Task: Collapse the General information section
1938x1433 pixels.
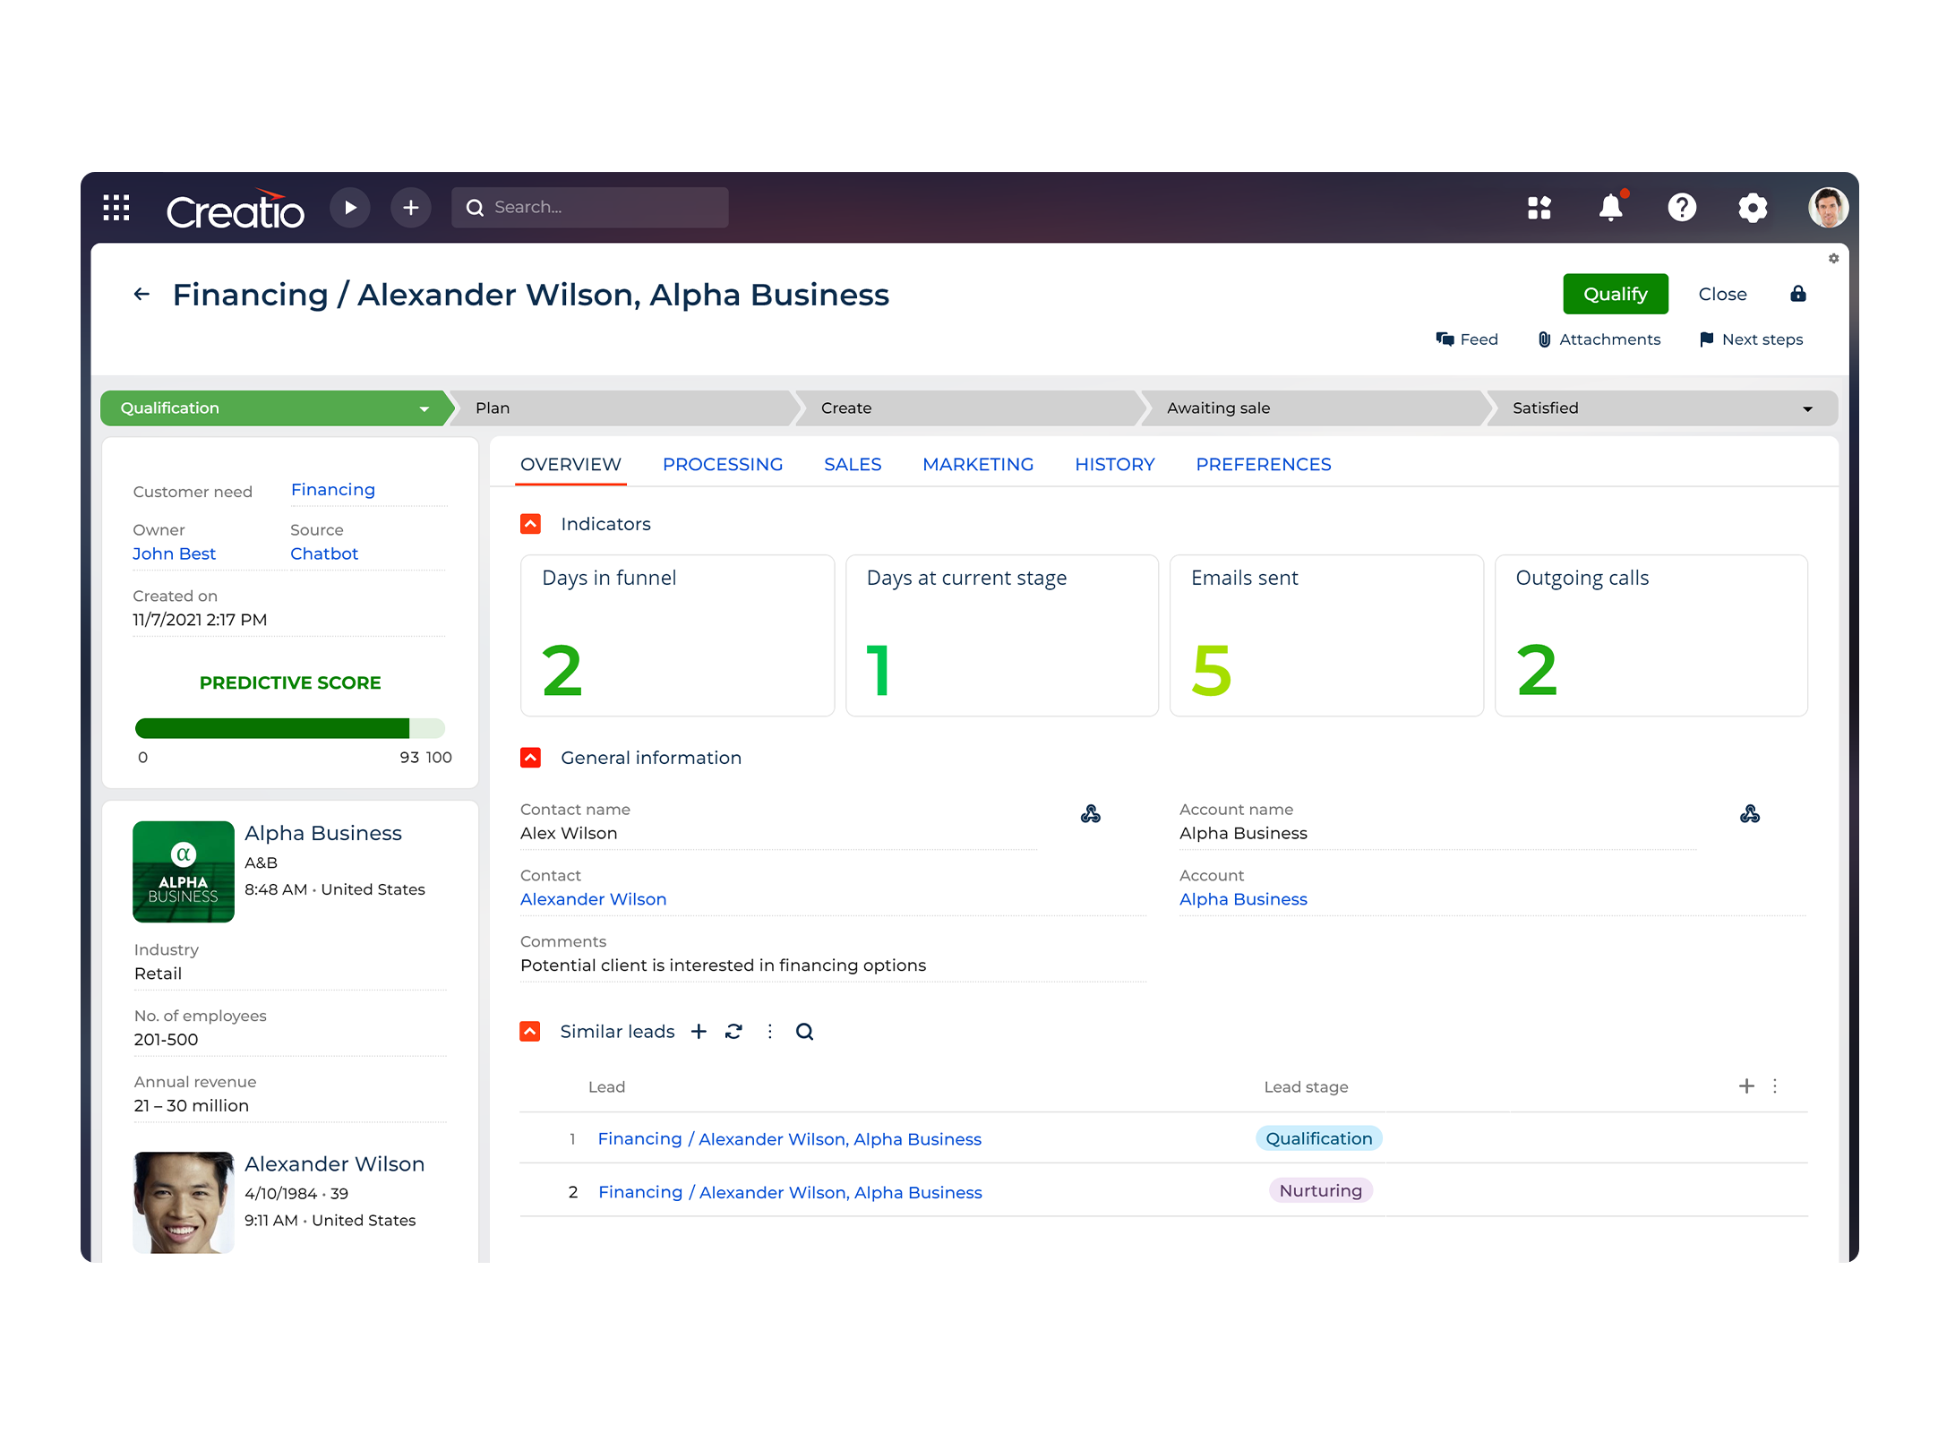Action: [531, 758]
